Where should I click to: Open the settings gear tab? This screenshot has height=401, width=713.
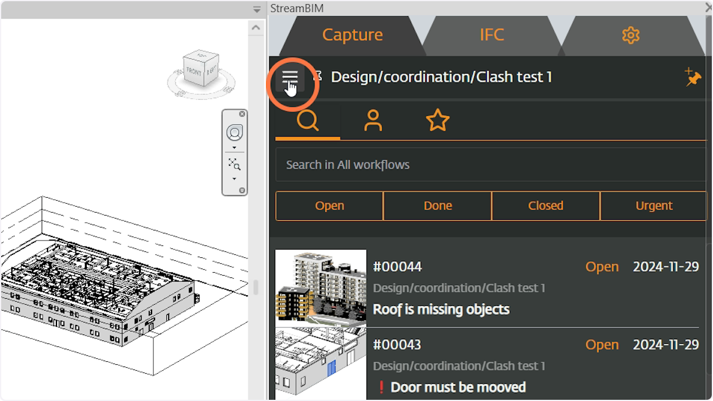(x=630, y=35)
